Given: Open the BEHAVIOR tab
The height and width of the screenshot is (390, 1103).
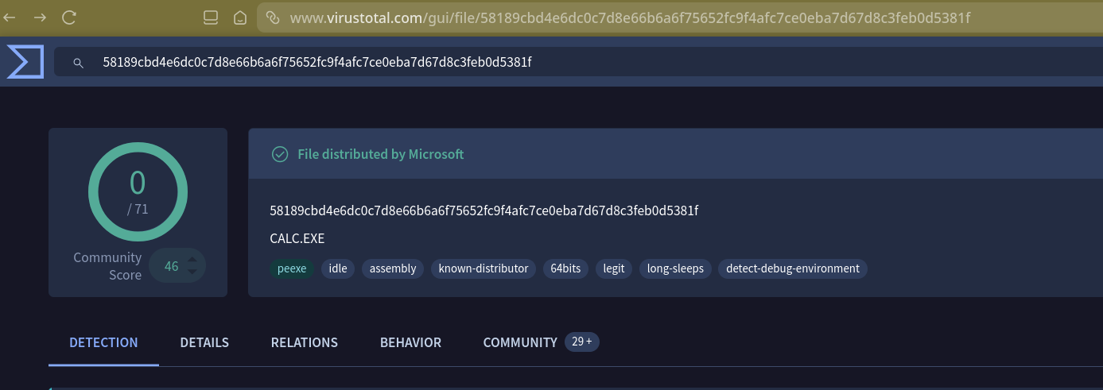Looking at the screenshot, I should pos(410,342).
